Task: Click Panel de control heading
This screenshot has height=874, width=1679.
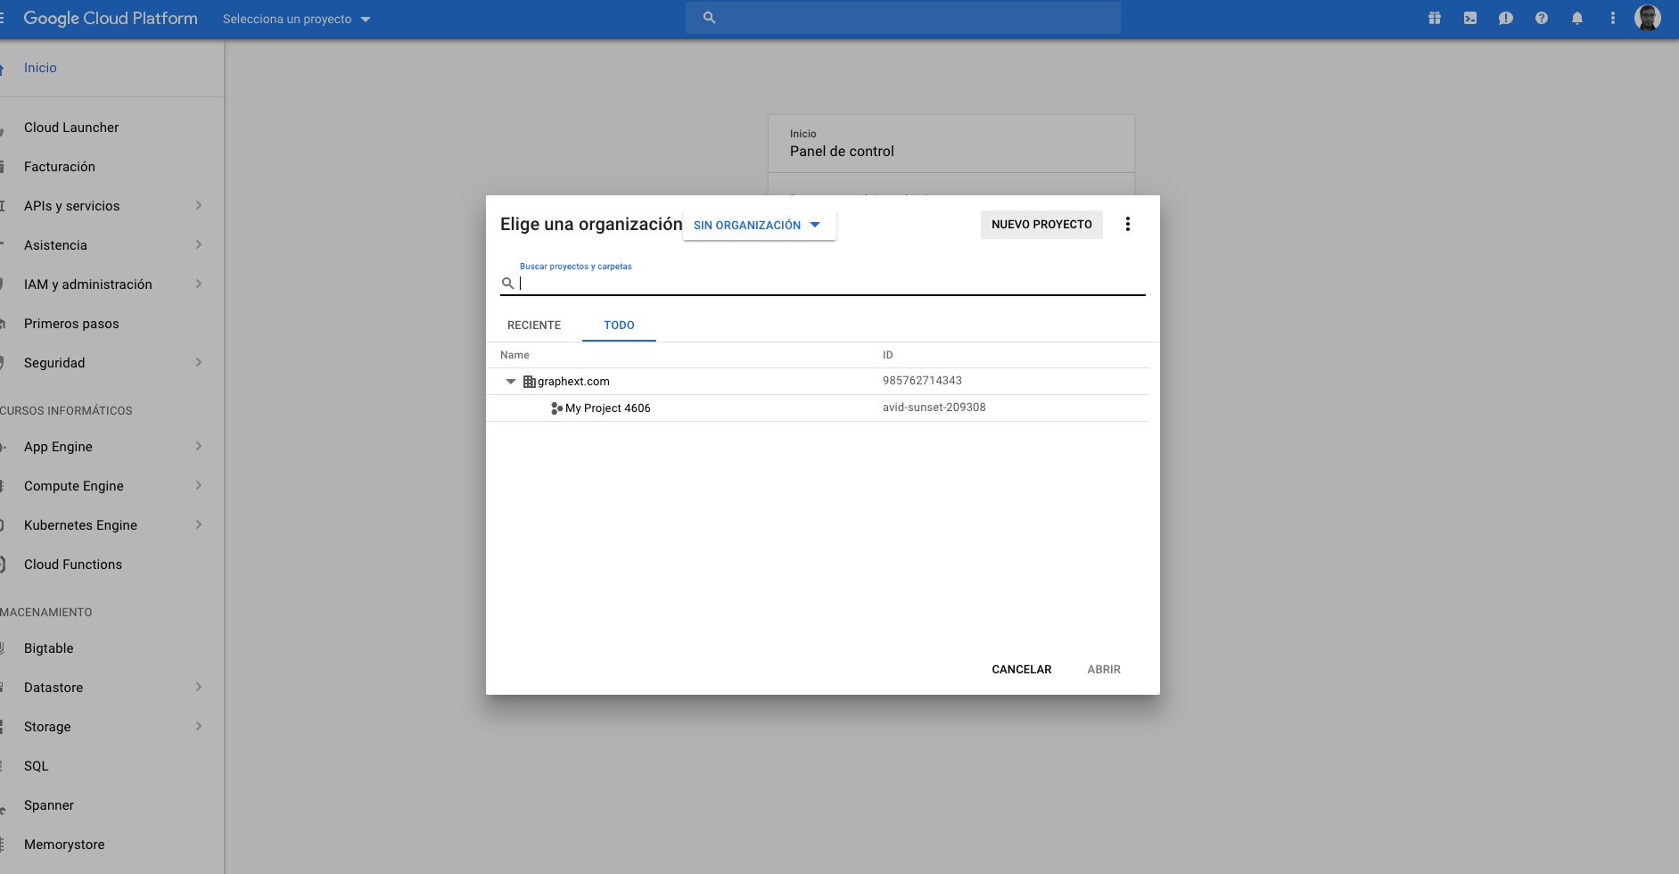Action: [x=842, y=152]
